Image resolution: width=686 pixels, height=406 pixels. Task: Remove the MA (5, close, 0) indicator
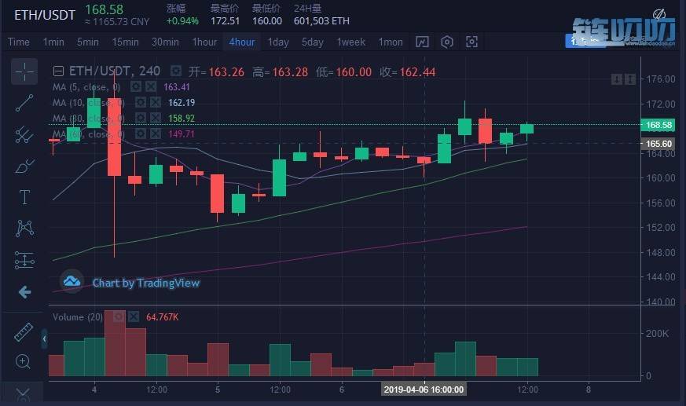[x=151, y=87]
